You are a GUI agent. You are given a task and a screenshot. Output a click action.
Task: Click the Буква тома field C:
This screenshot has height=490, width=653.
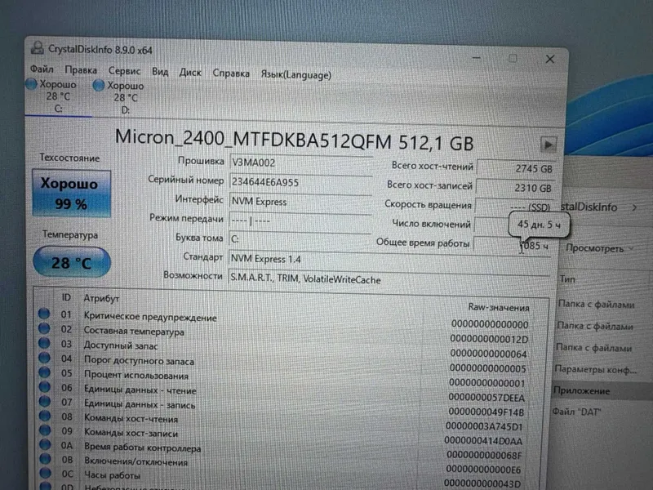300,239
